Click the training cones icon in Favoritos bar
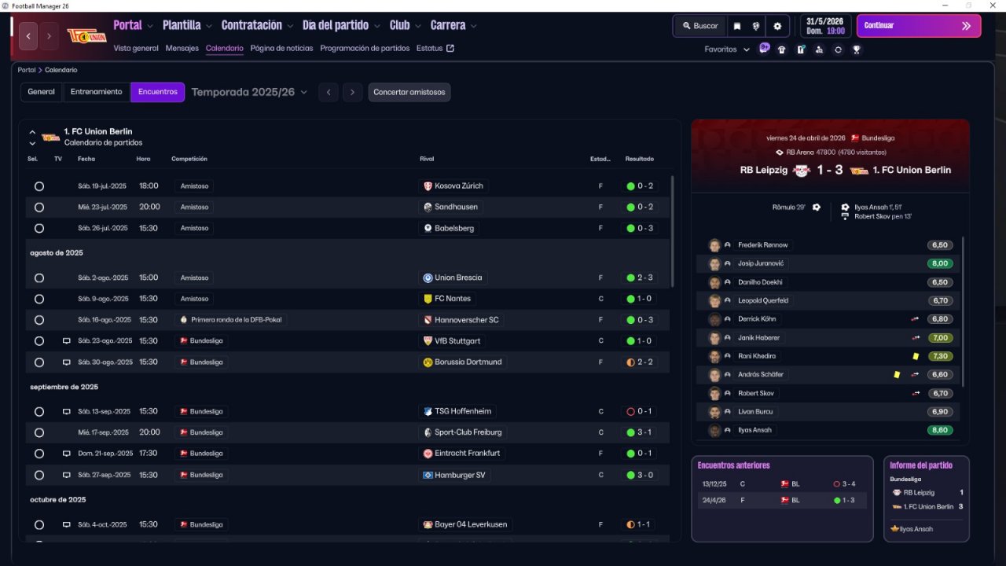The image size is (1006, 566). click(819, 50)
